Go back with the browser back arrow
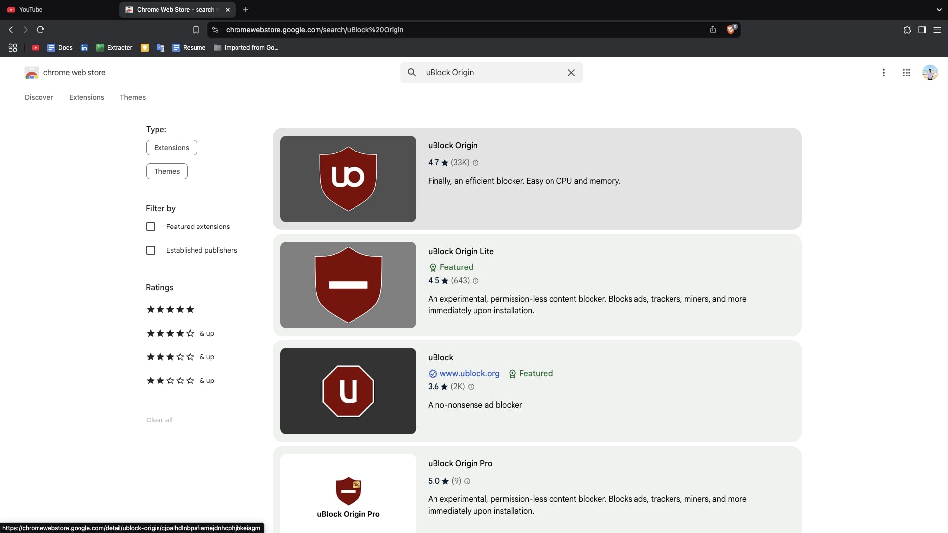948x533 pixels. (x=11, y=30)
